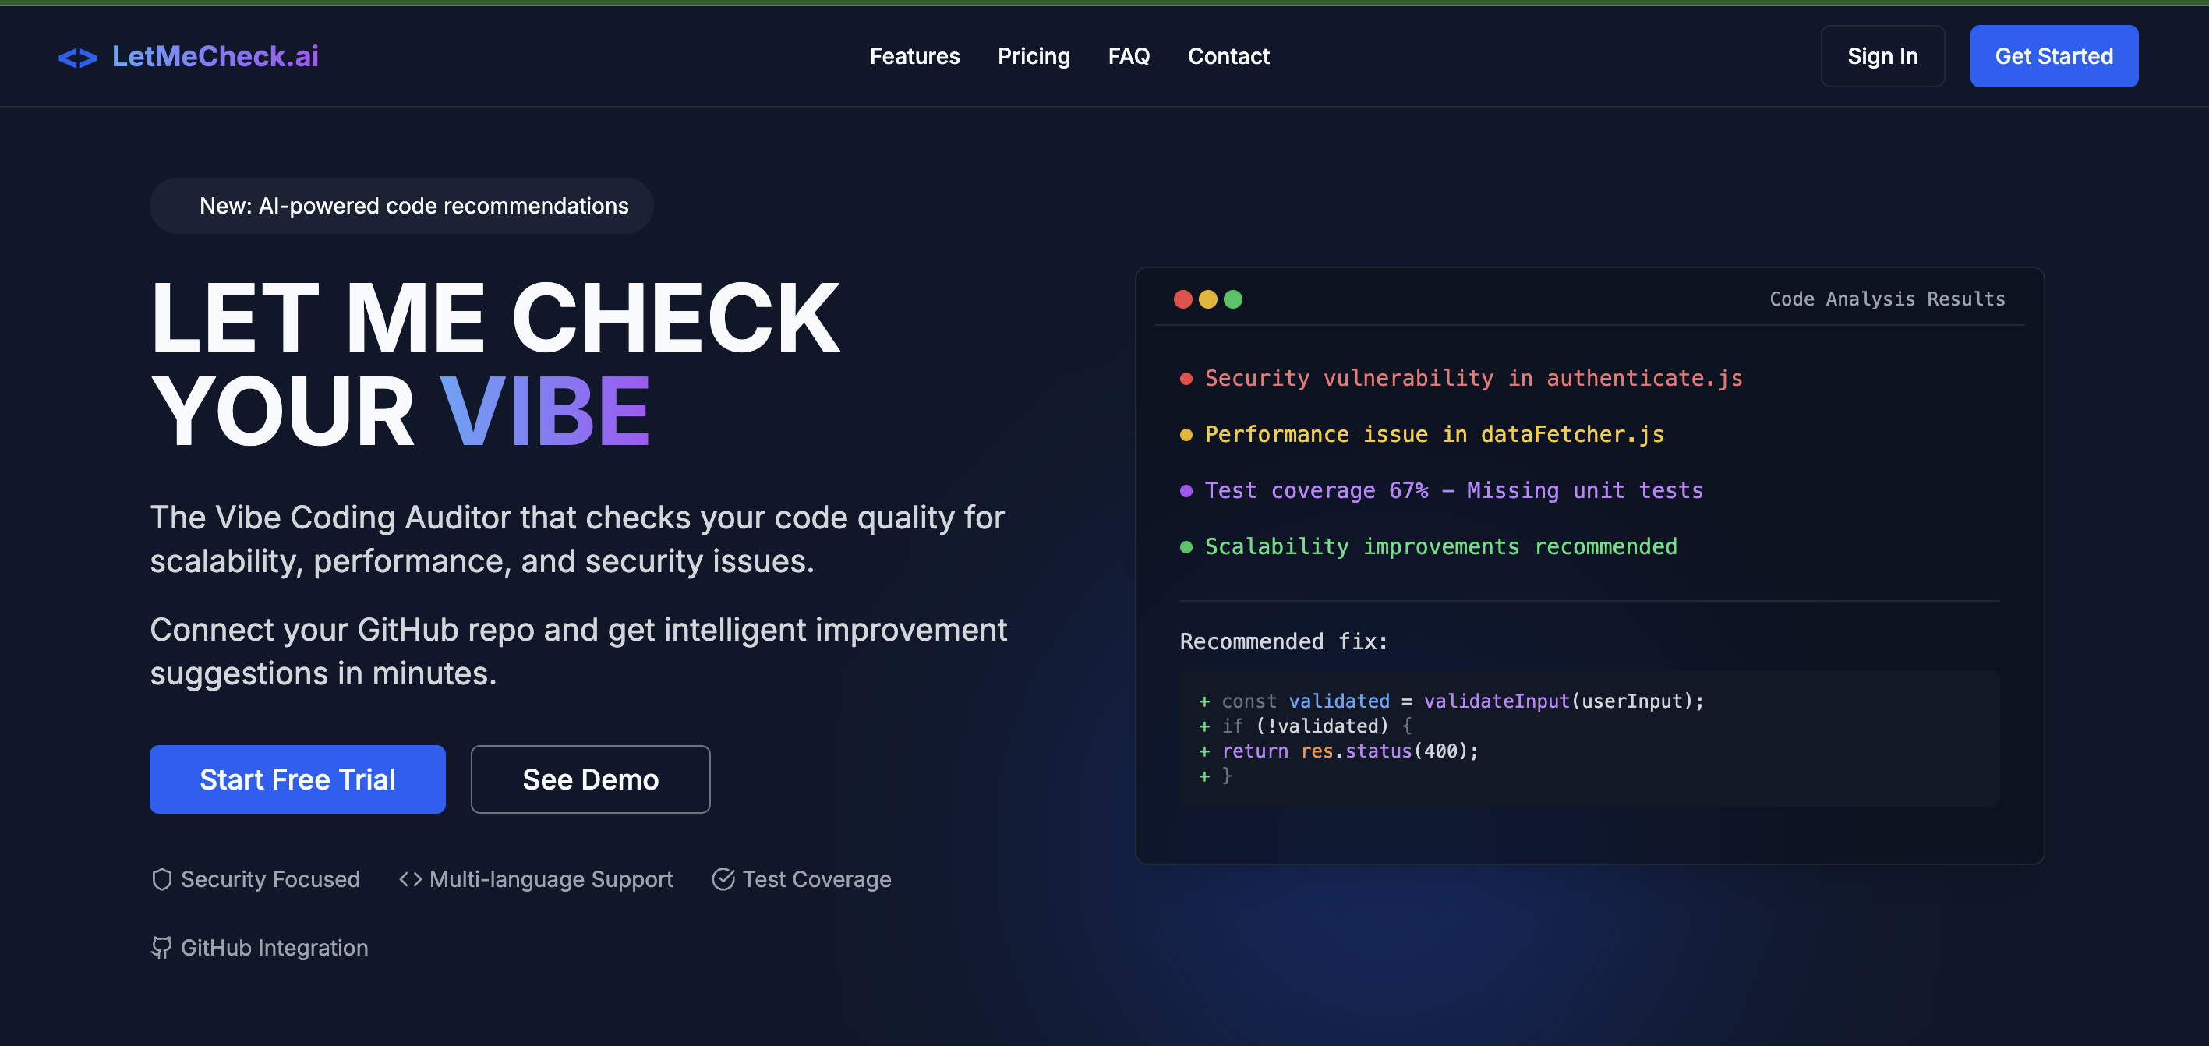Click the 'if (!validated) {' code line
2209x1046 pixels.
pos(1305,726)
